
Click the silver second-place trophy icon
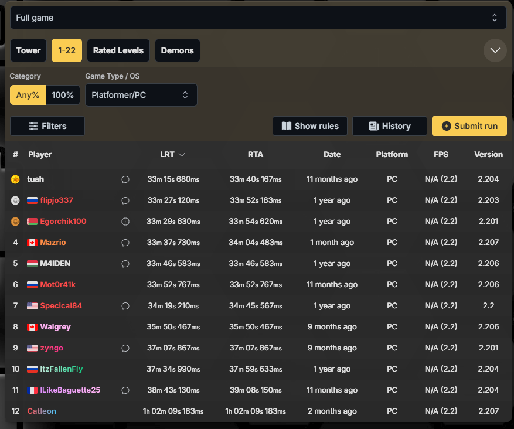[15, 200]
